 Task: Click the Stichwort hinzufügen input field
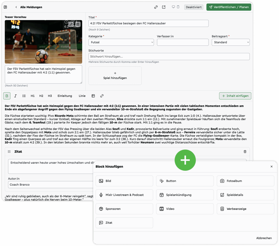[169, 56]
